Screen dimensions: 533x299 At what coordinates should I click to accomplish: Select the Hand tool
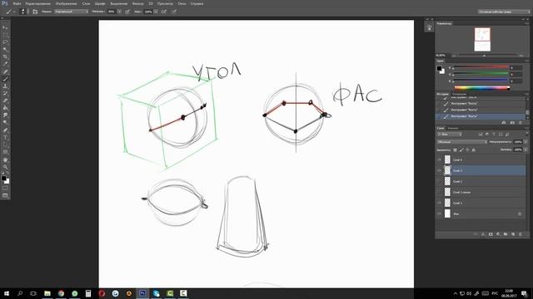(5, 159)
